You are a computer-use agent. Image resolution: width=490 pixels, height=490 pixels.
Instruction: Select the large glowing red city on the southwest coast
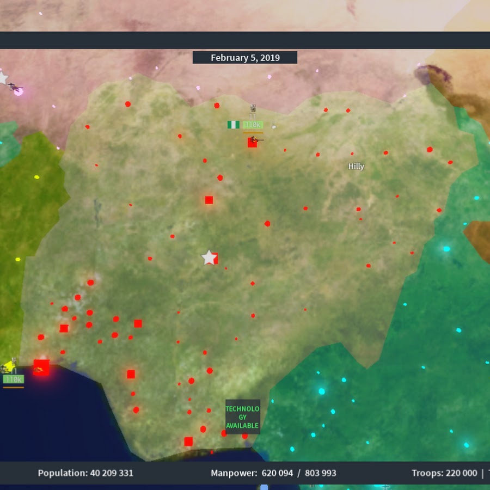pos(41,367)
